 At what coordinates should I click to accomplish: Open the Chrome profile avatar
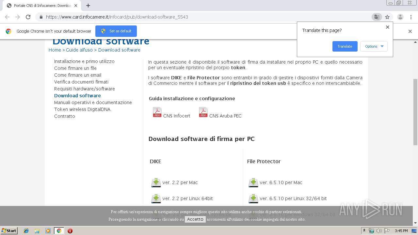400,17
